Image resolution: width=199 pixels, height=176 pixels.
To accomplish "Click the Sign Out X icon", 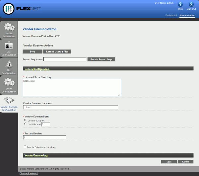I will 191,5.
